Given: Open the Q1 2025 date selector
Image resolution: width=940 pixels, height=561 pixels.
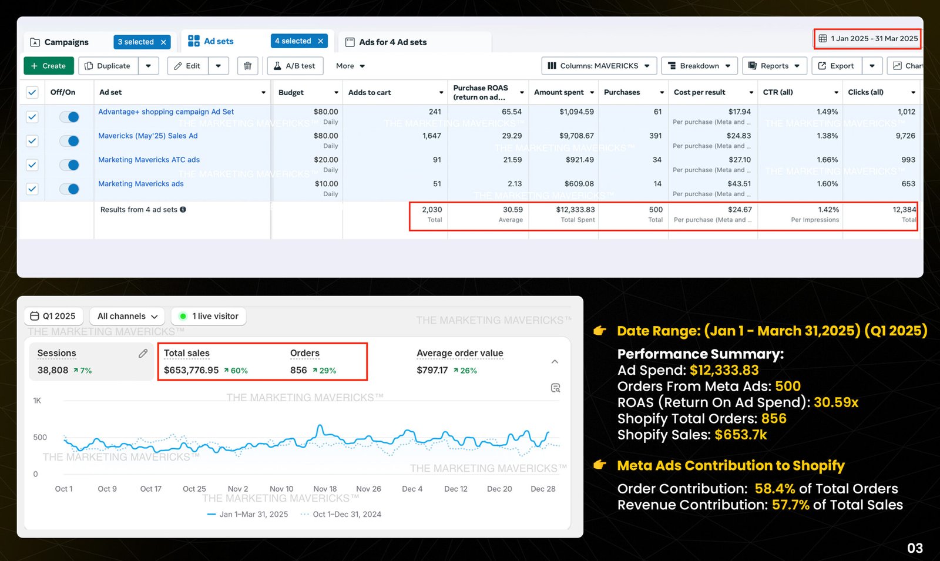Looking at the screenshot, I should click(53, 316).
